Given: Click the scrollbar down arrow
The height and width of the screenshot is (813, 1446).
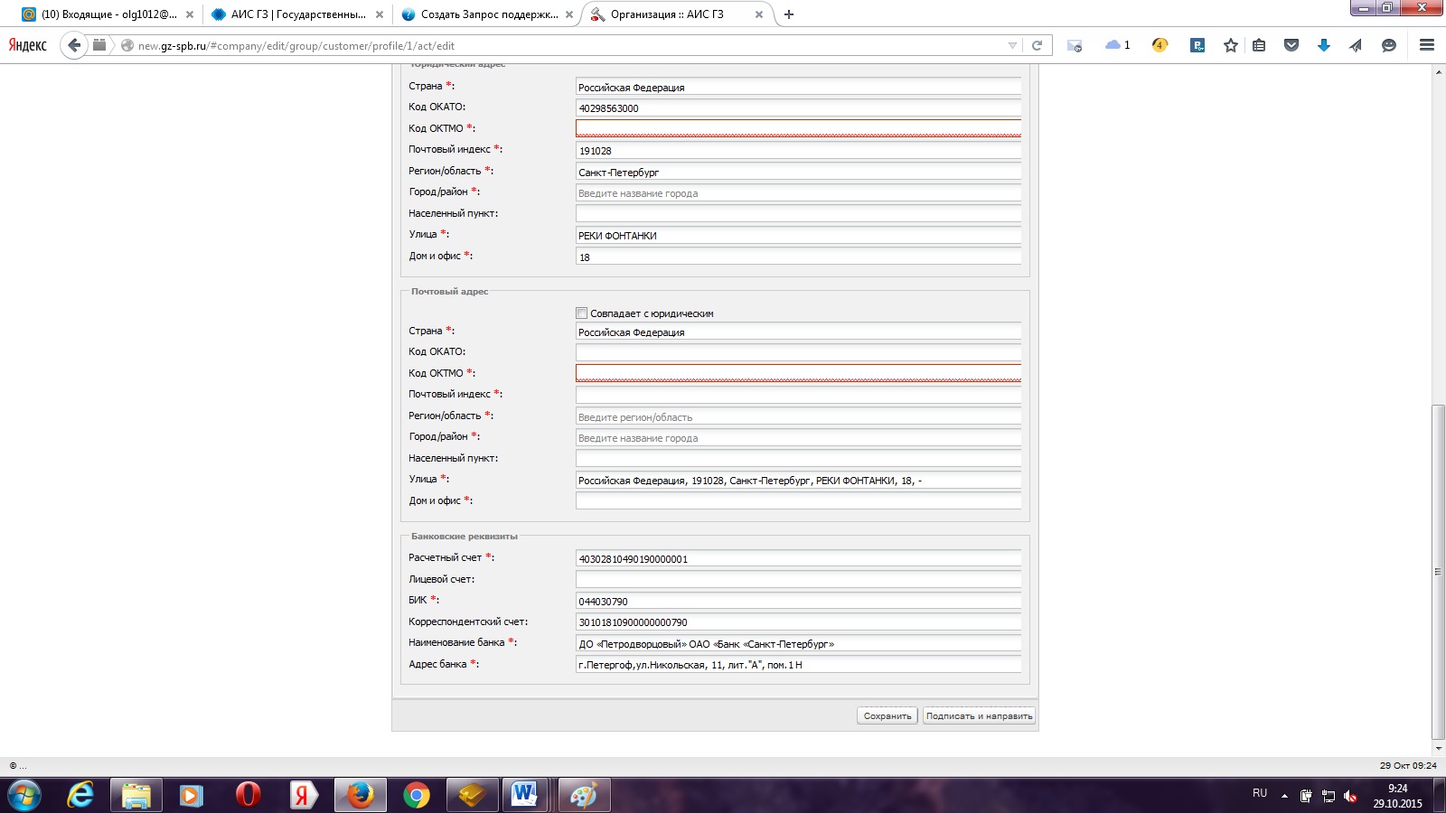Looking at the screenshot, I should pyautogui.click(x=1438, y=749).
